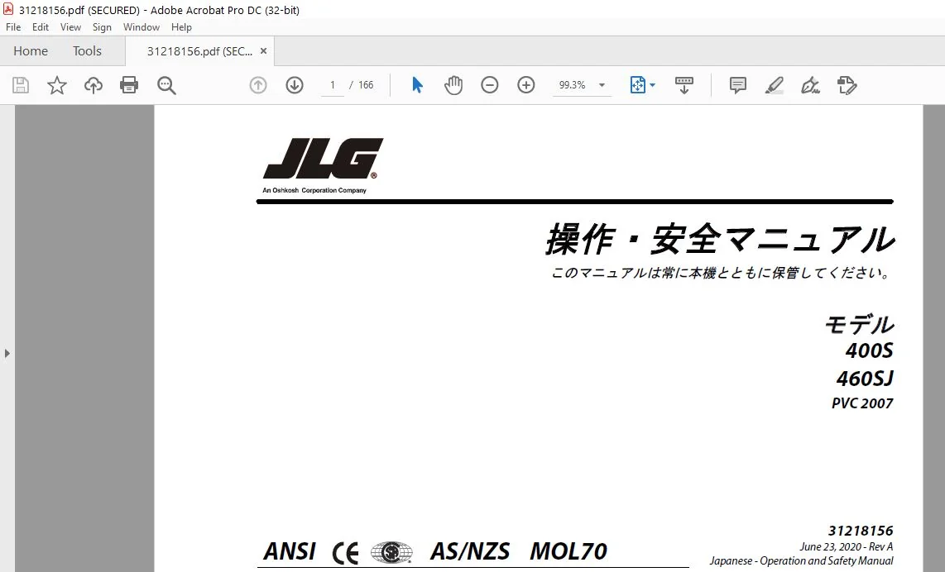Click the '460SJ' model text
Screen dimensions: 945x572
click(x=865, y=378)
